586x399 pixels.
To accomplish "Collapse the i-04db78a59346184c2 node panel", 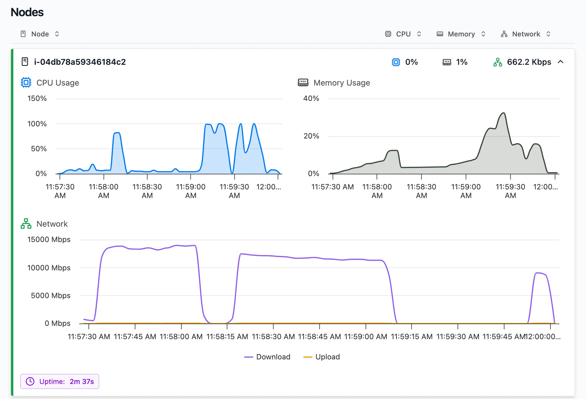I will 561,62.
